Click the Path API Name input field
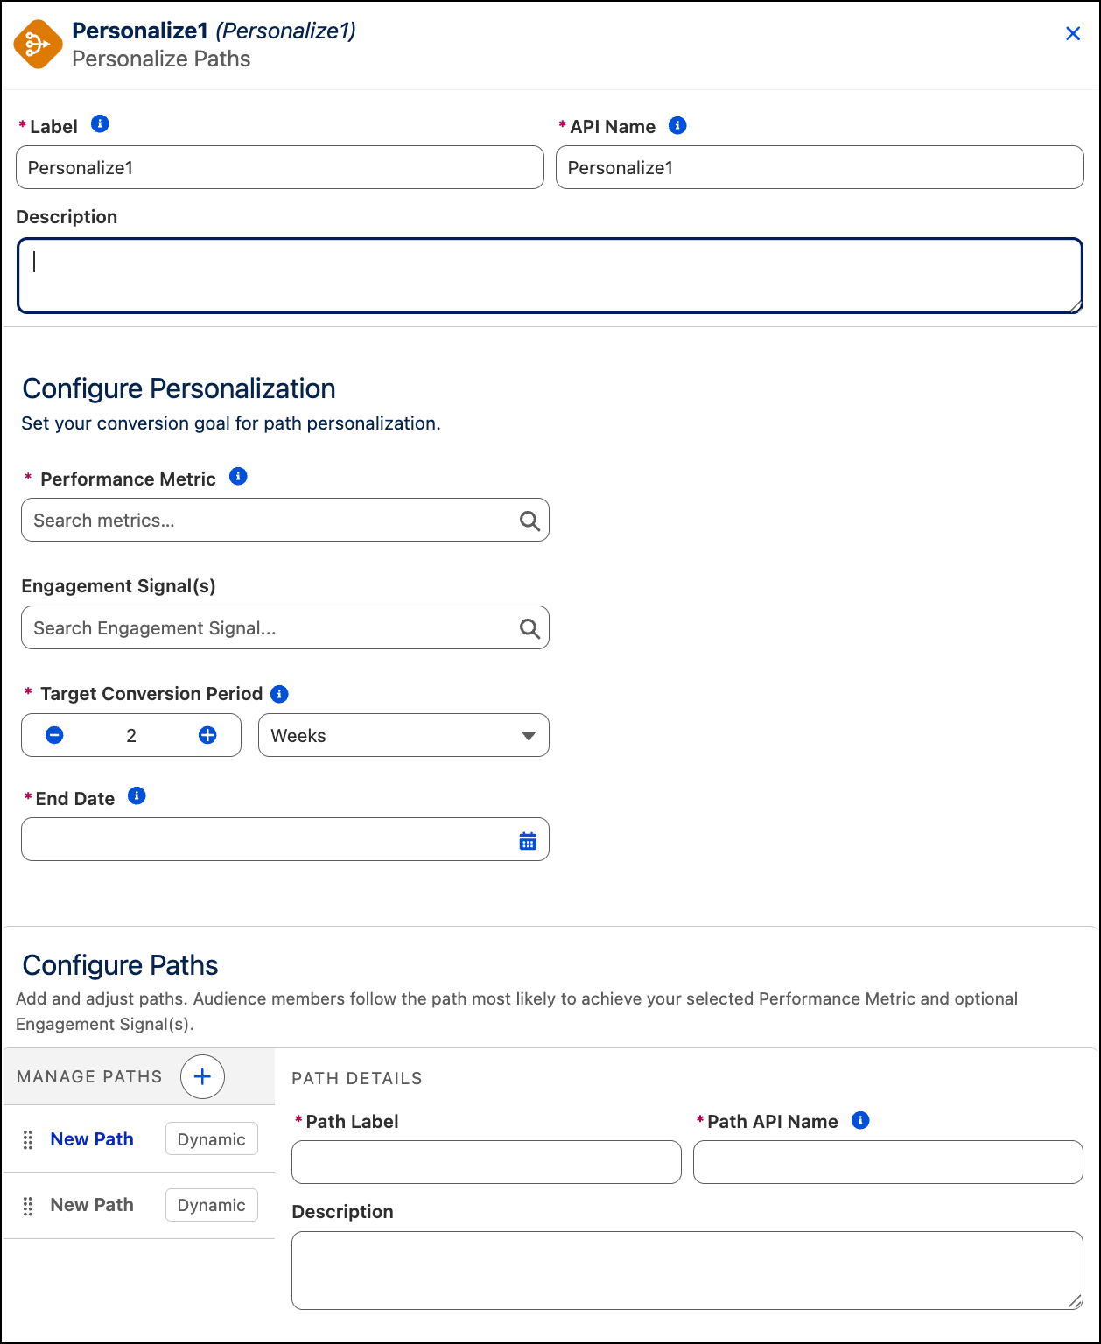Viewport: 1101px width, 1344px height. (888, 1162)
